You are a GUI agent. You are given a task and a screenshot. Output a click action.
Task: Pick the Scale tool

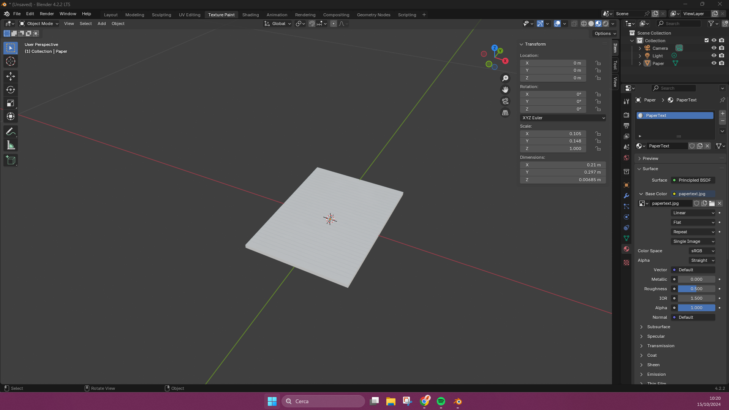[x=11, y=103]
